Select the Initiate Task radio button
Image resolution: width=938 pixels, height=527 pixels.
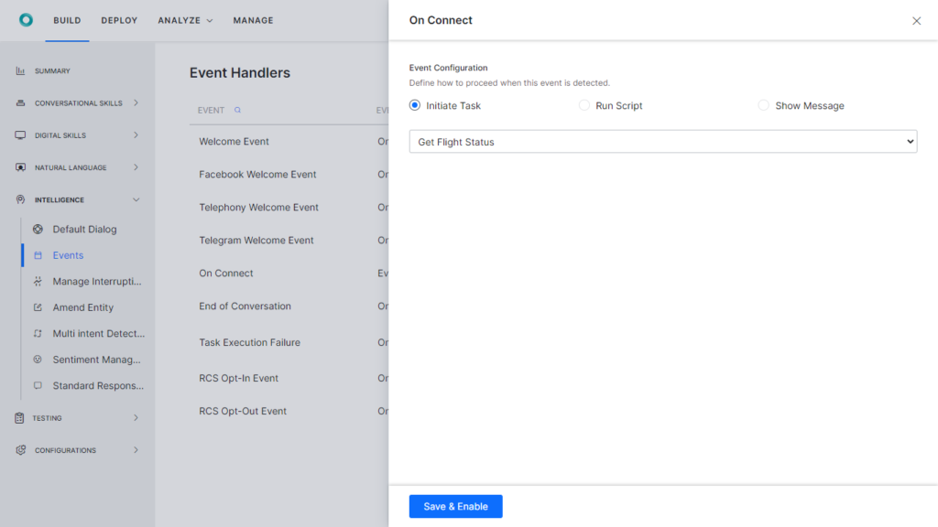pos(414,105)
